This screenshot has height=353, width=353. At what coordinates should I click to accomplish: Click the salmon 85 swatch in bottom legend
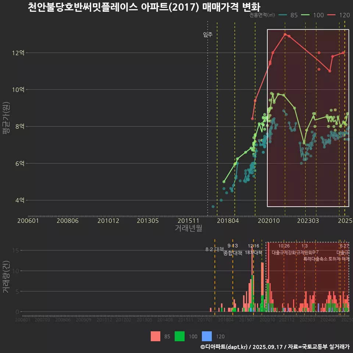156,336
